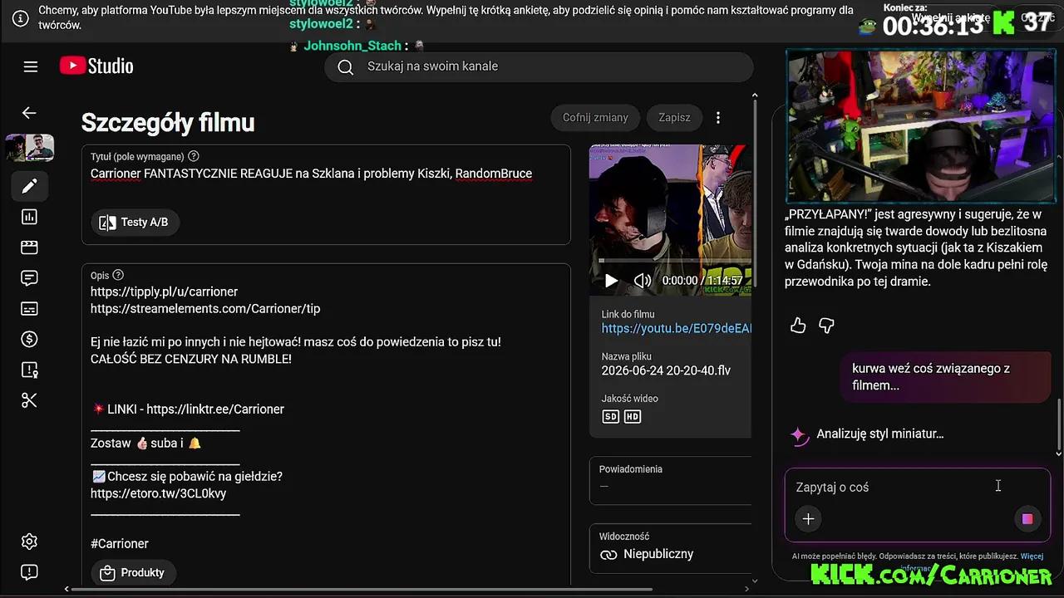The width and height of the screenshot is (1064, 598).
Task: Click the Testy A/B button
Action: click(135, 222)
